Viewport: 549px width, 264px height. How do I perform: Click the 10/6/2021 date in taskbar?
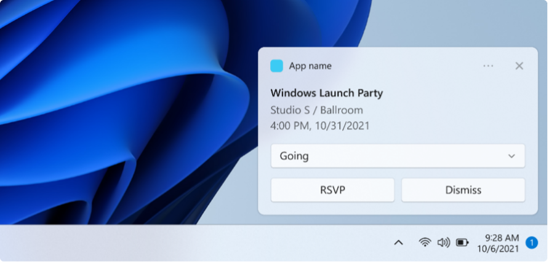498,249
